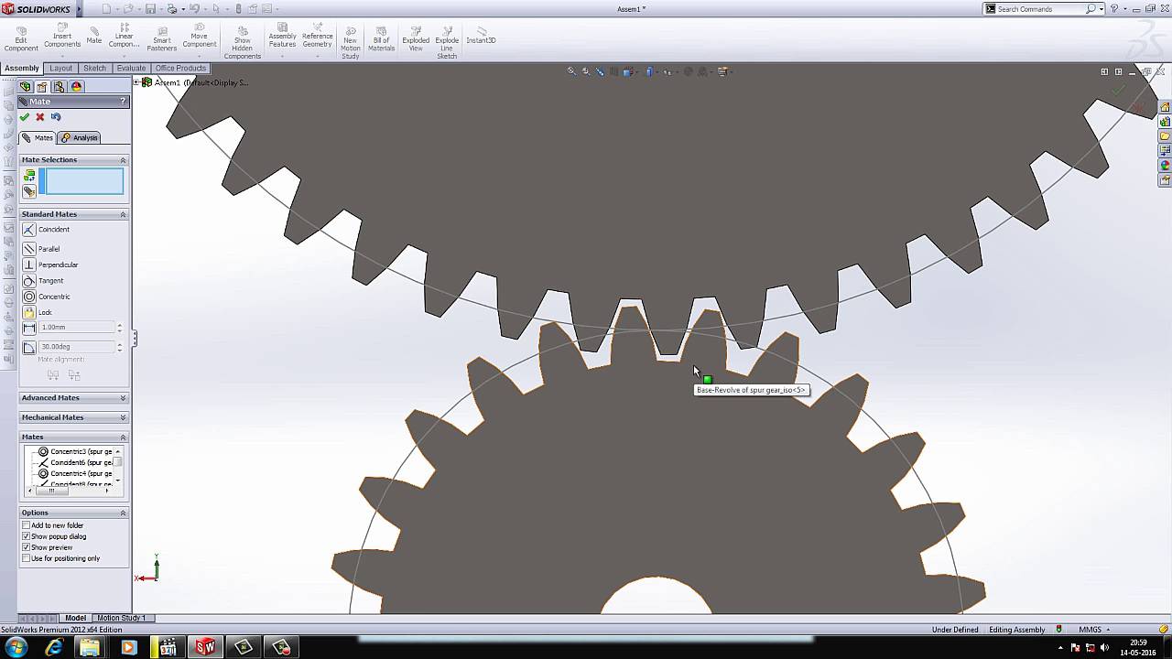Enable Use for positioning only

[x=27, y=558]
